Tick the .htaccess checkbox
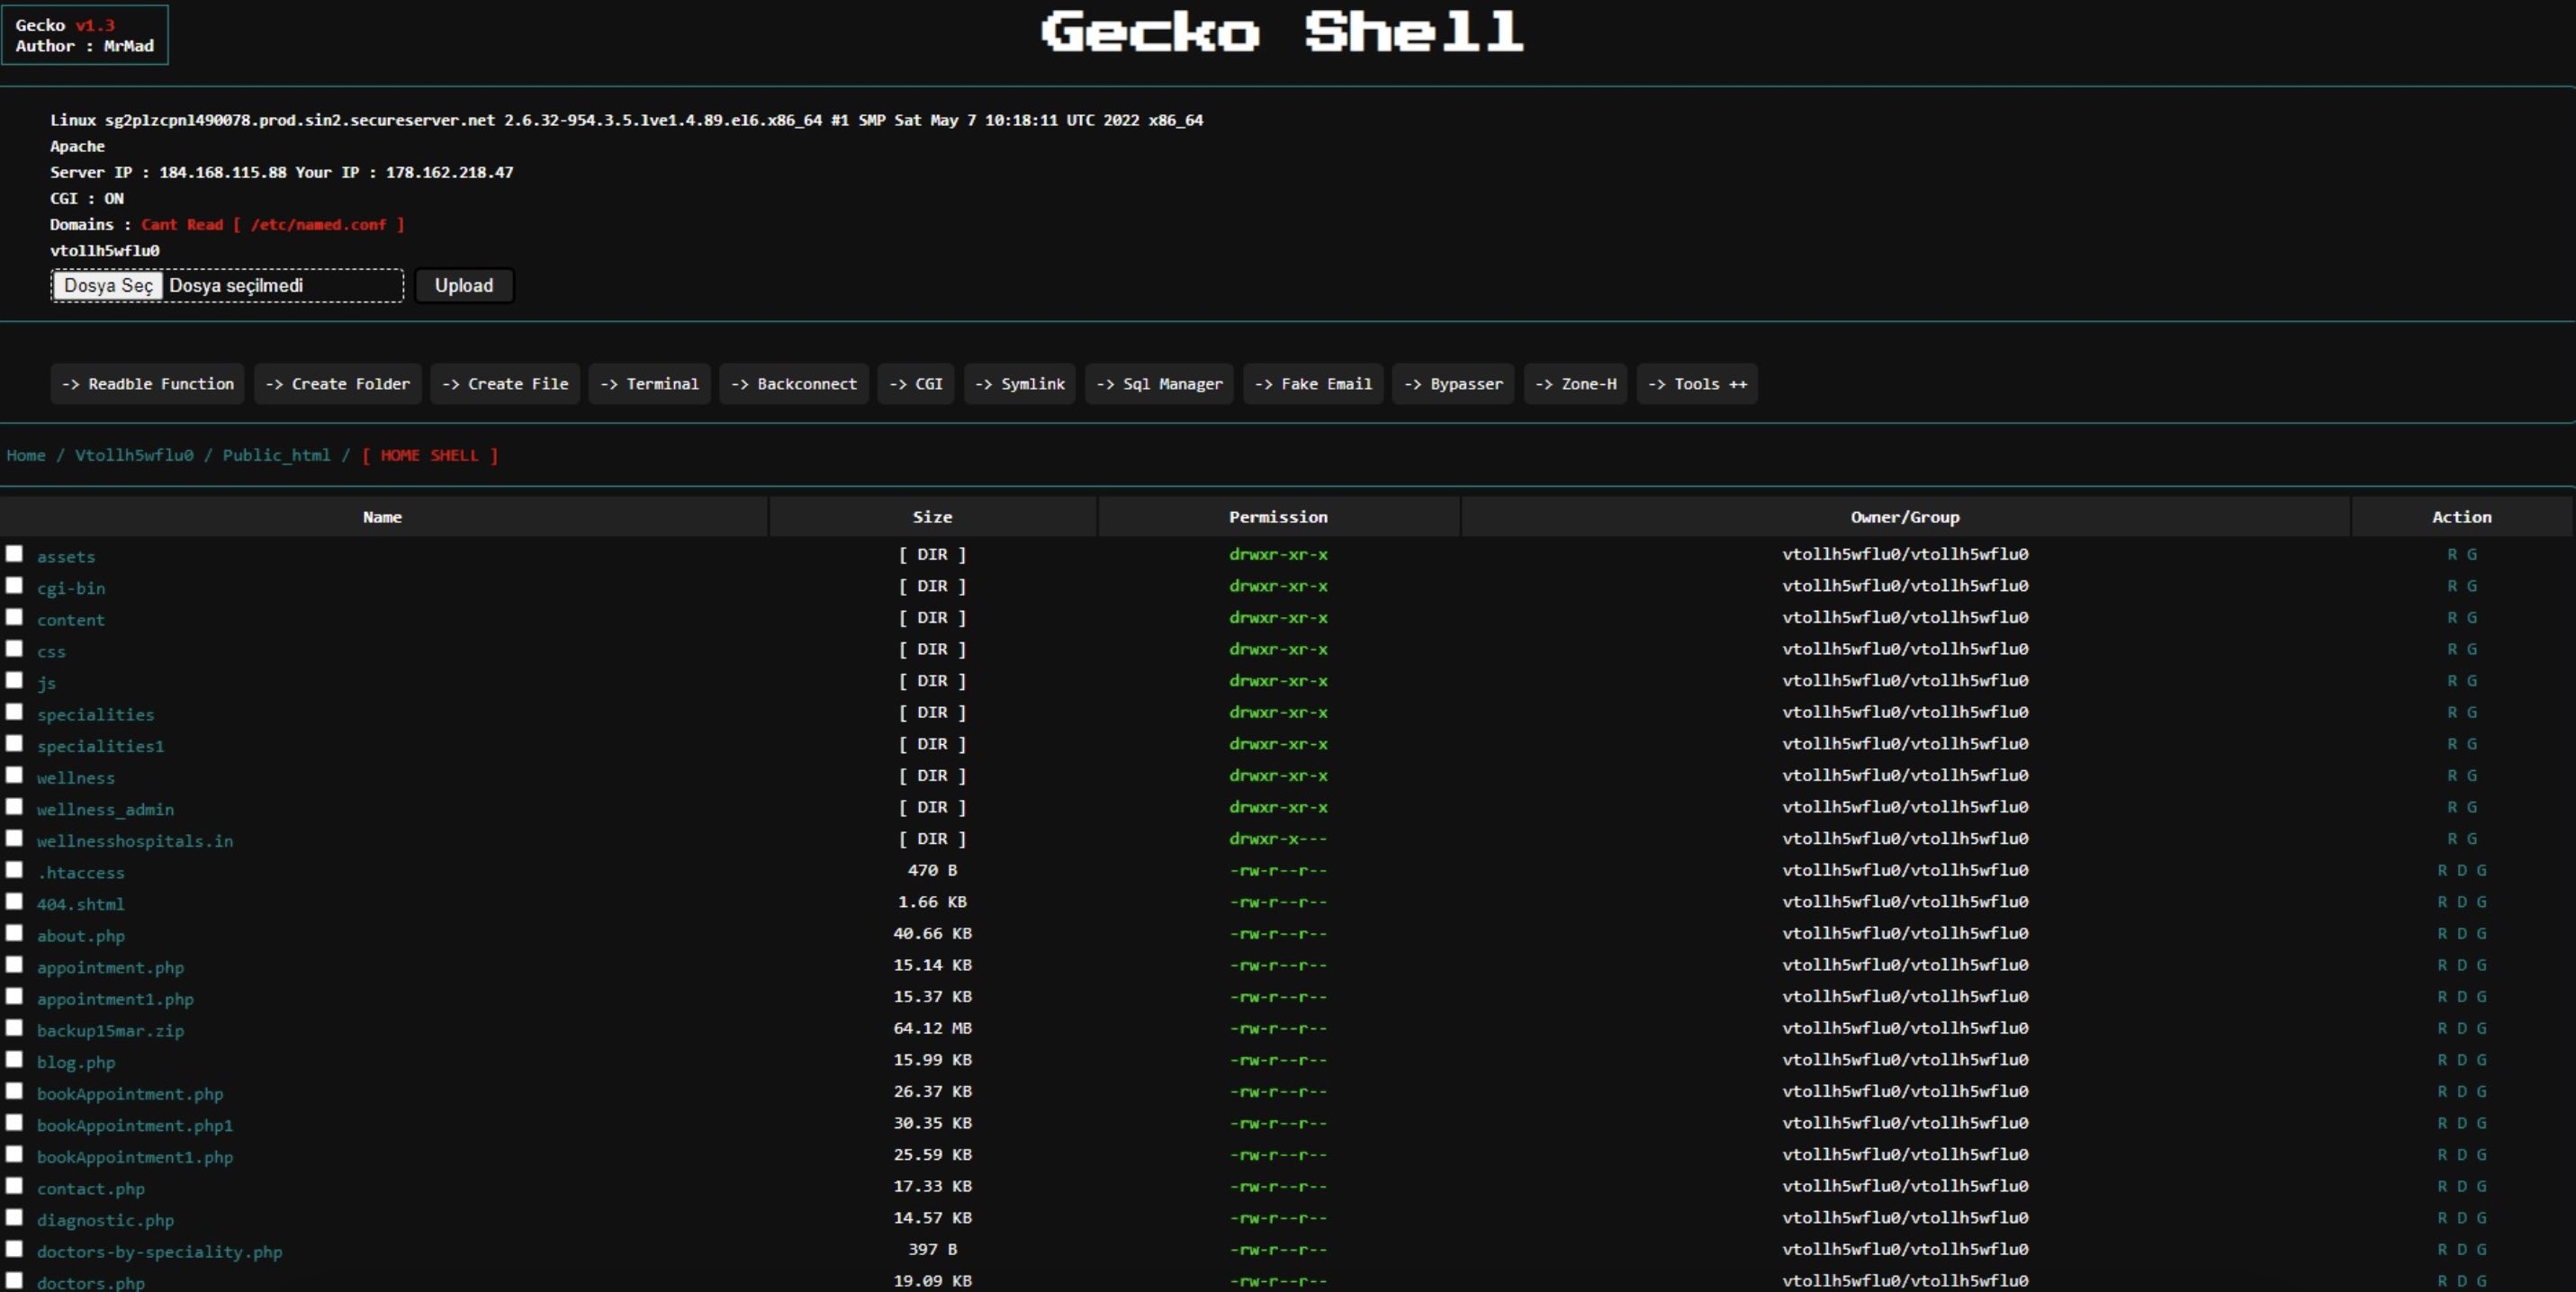The image size is (2576, 1292). coord(14,869)
